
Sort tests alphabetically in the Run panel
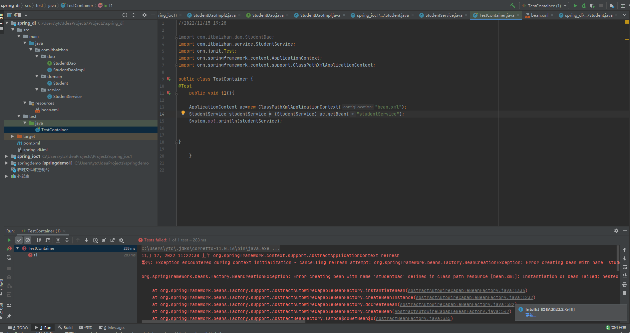39,240
